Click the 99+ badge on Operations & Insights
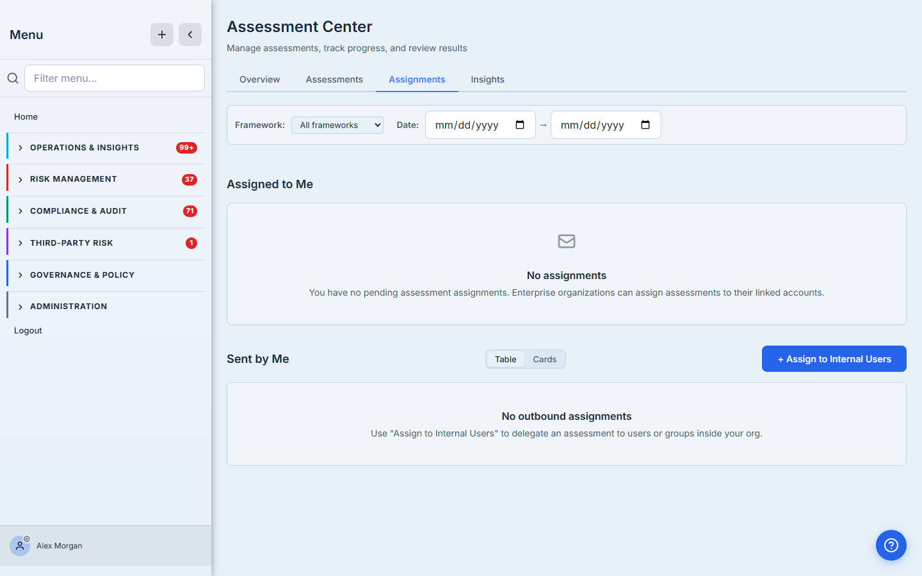This screenshot has width=922, height=576. click(186, 148)
